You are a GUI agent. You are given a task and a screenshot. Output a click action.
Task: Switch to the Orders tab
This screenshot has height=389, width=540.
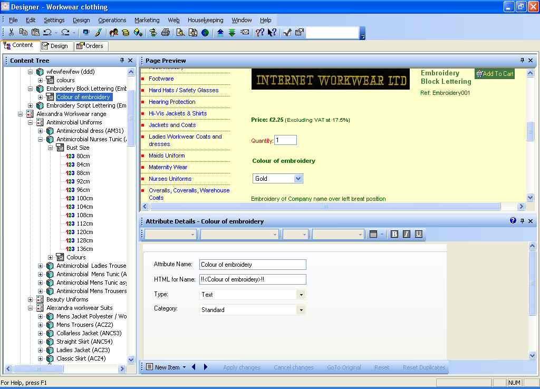tap(91, 46)
